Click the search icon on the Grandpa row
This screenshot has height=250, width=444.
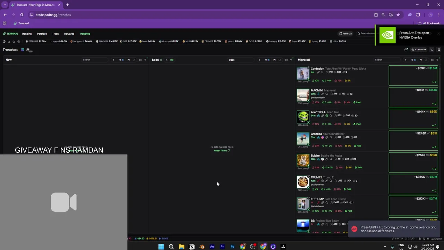331,137
